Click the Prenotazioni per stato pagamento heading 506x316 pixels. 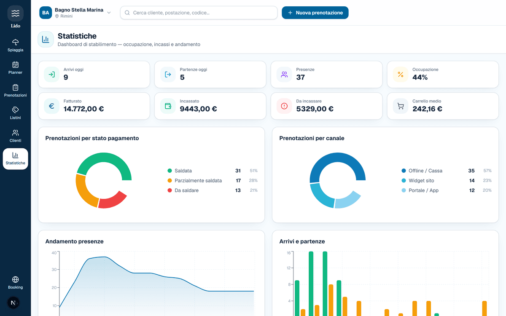[x=92, y=138]
